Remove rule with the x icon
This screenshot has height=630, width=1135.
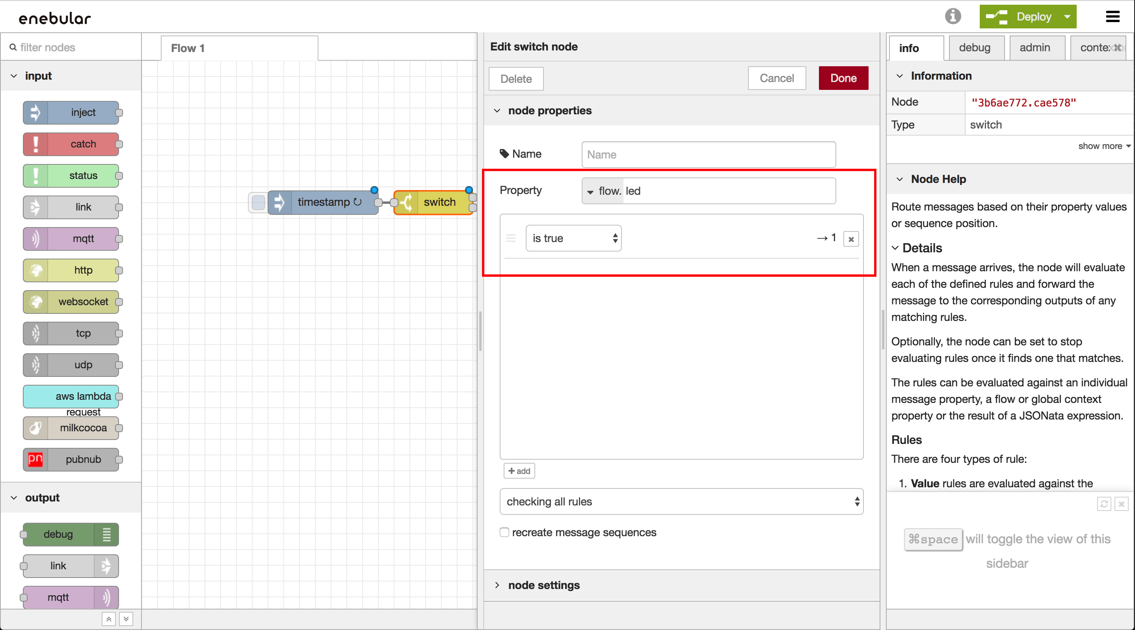tap(851, 239)
